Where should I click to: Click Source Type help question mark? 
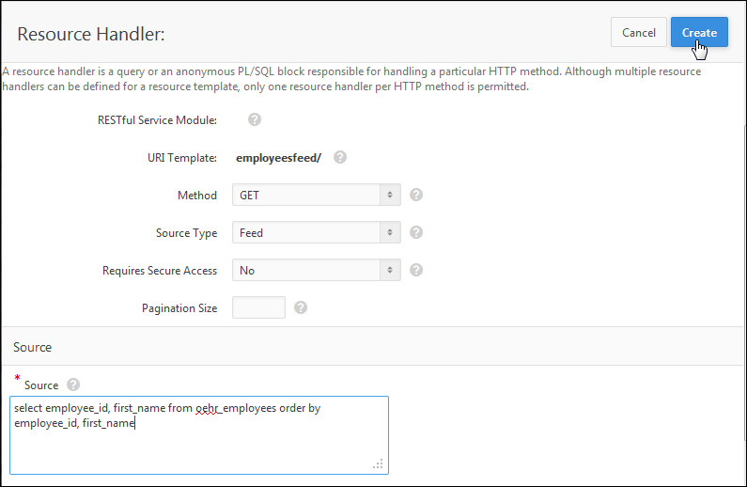click(x=416, y=232)
